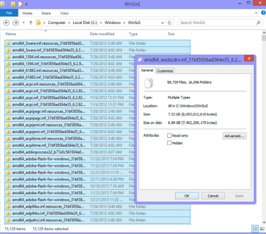Image resolution: width=266 pixels, height=234 pixels.
Task: Sort by the Name column header
Action: [46, 34]
